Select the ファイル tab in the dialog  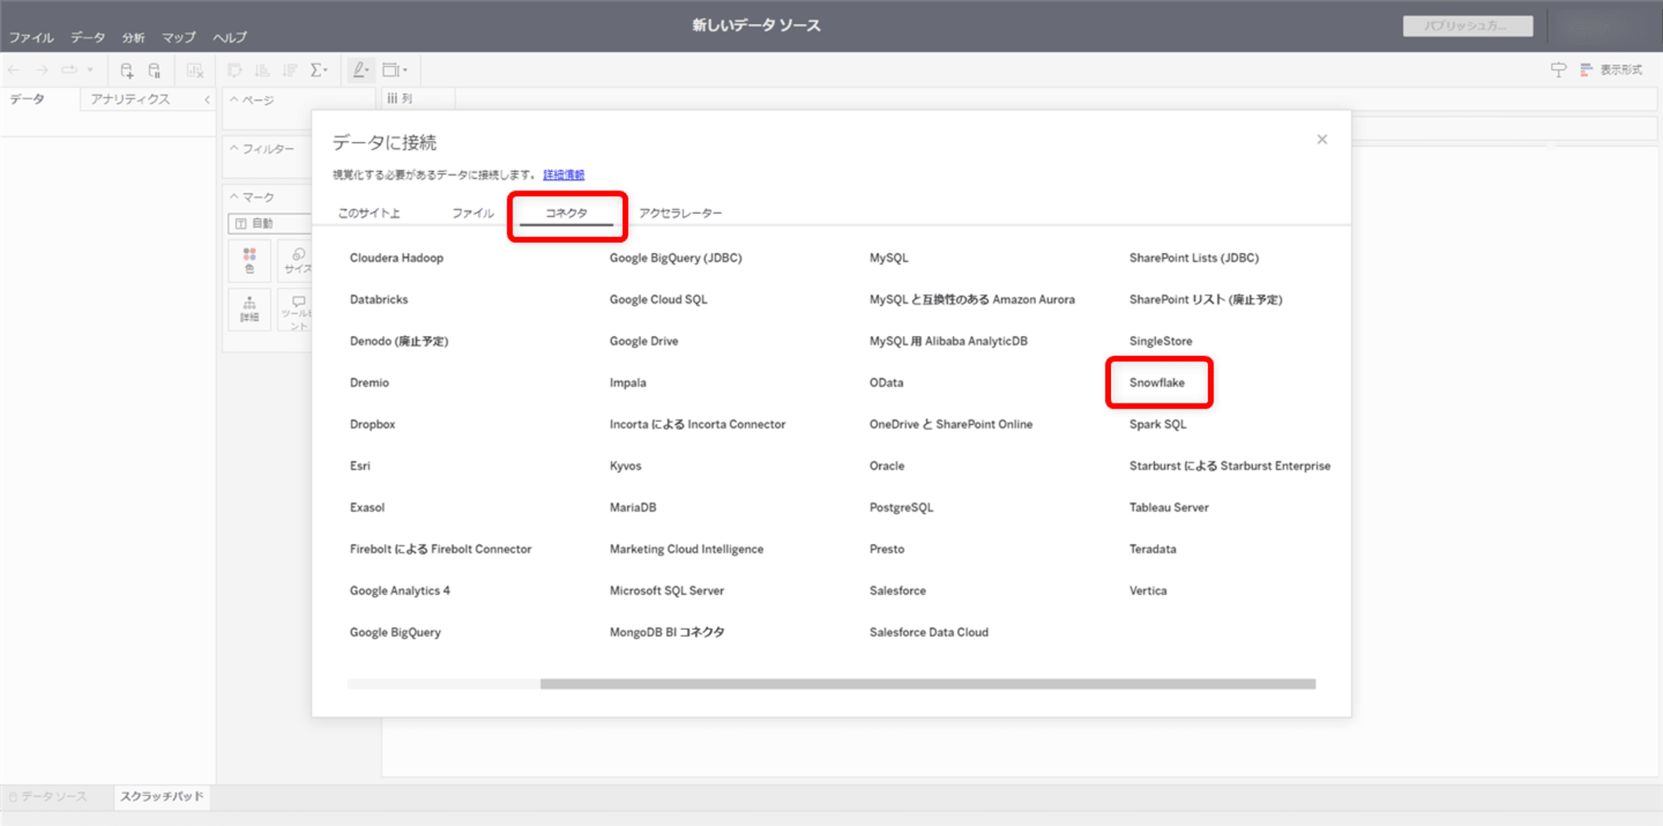pyautogui.click(x=473, y=213)
